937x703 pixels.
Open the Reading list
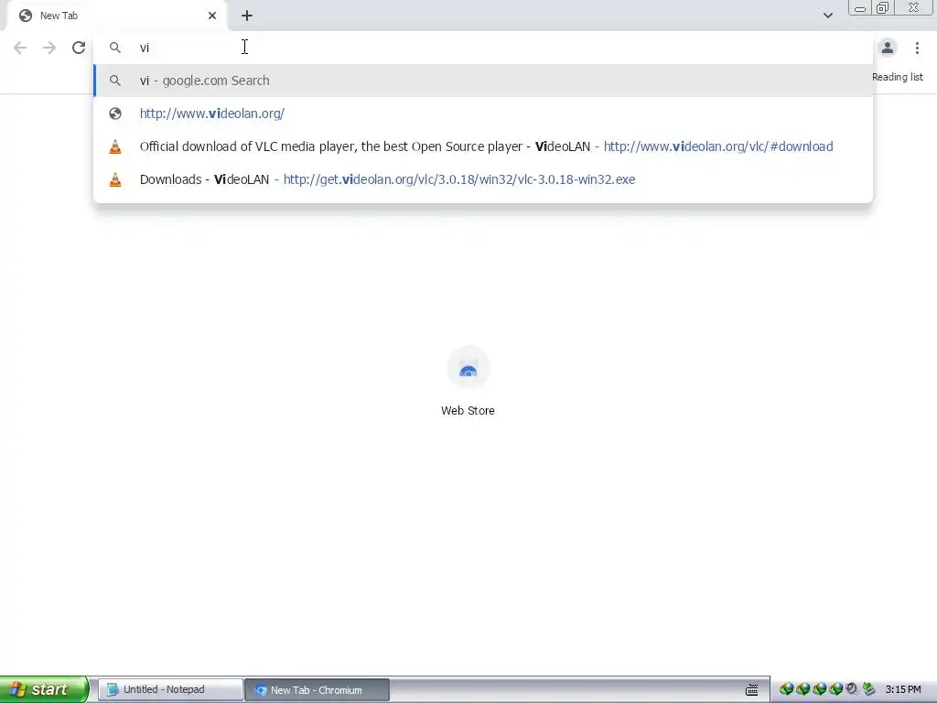pos(897,77)
